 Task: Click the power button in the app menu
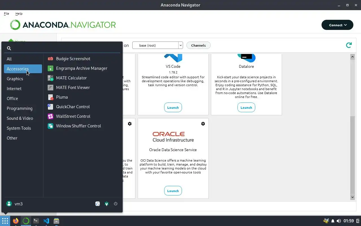[x=116, y=204]
